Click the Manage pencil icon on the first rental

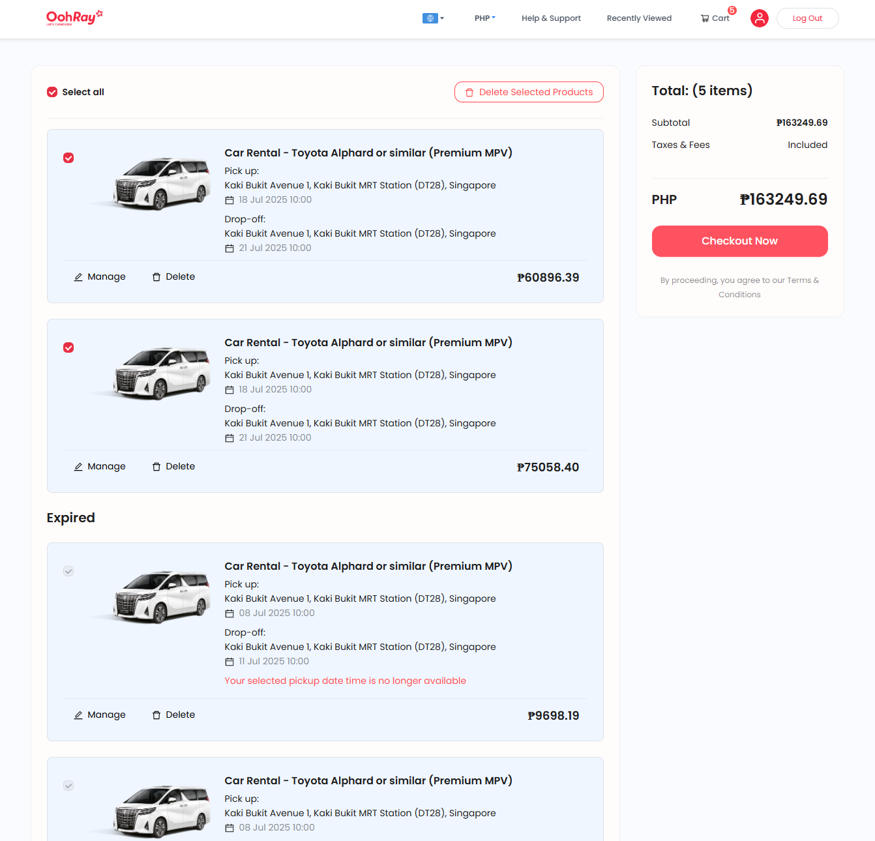point(78,276)
